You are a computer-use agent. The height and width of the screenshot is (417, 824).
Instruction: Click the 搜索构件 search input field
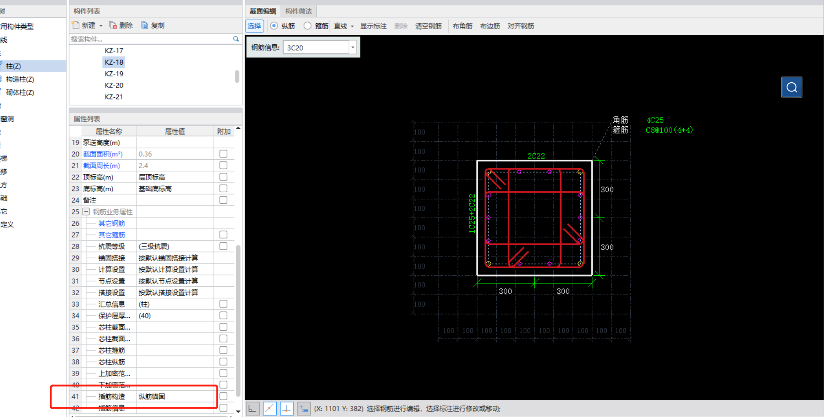(x=150, y=39)
